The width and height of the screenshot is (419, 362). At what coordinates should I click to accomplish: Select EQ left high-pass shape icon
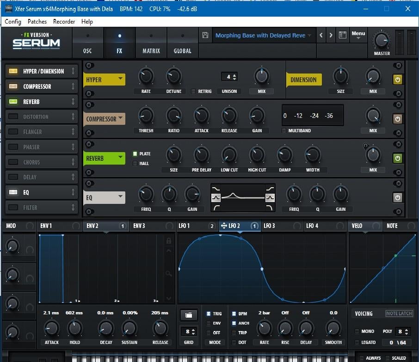216,207
